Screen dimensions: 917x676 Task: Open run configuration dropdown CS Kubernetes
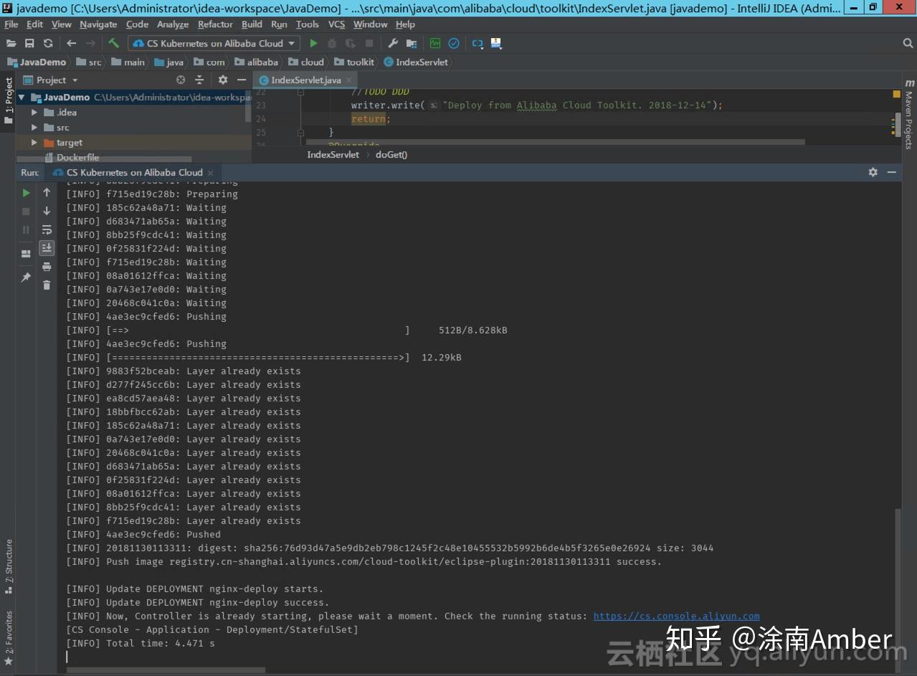(214, 43)
